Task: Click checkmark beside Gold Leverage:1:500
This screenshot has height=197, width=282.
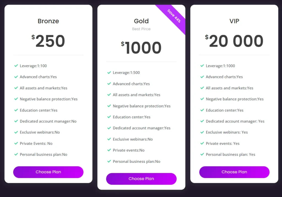Action: pos(109,73)
